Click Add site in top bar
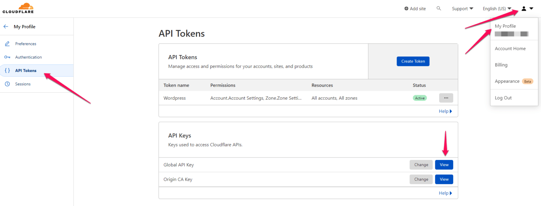Viewport: 541px width, 206px height. point(415,9)
